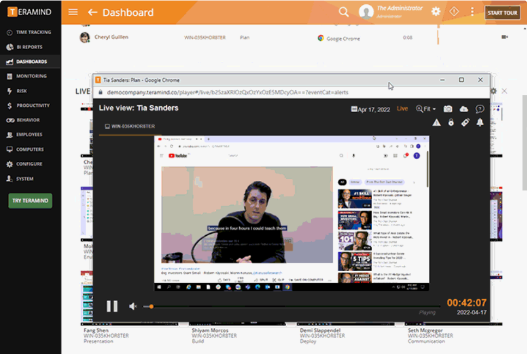Open the hamburger menu in orange header
Viewport: 527px width, 354px height.
[73, 12]
